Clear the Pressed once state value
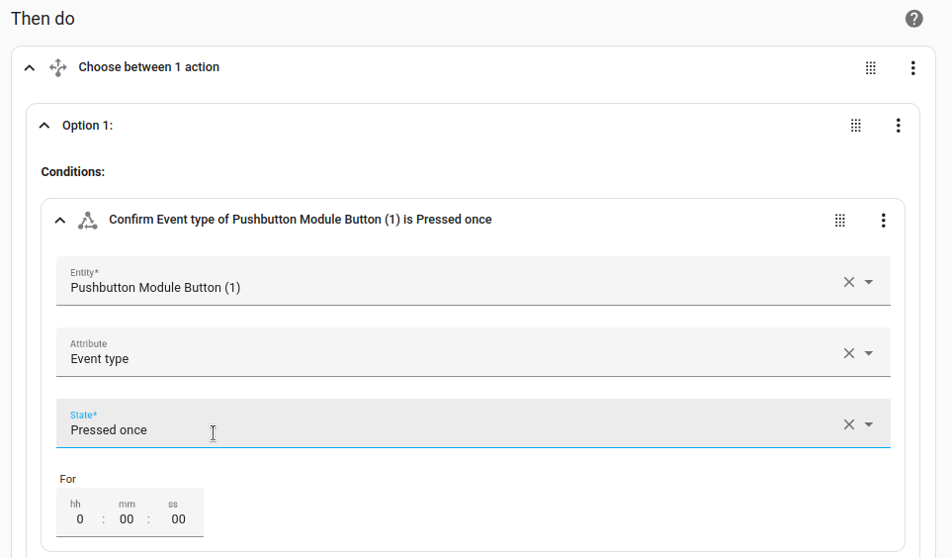952x558 pixels. pos(848,424)
